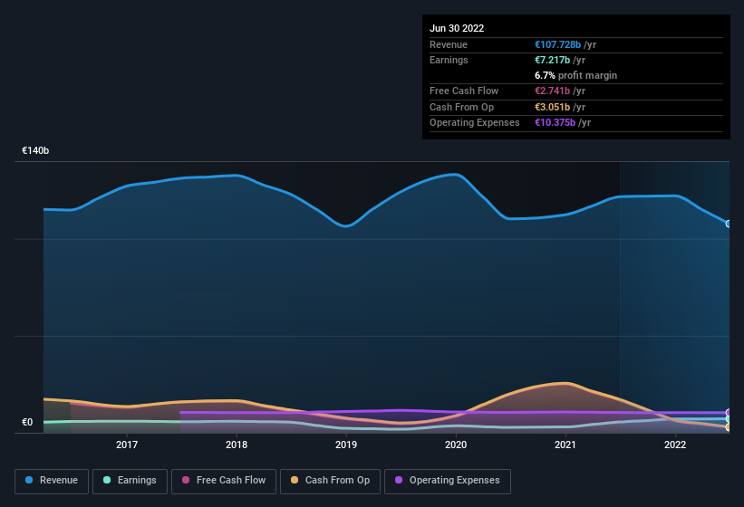
Task: Toggle the Cash From Op legend button
Action: point(330,482)
